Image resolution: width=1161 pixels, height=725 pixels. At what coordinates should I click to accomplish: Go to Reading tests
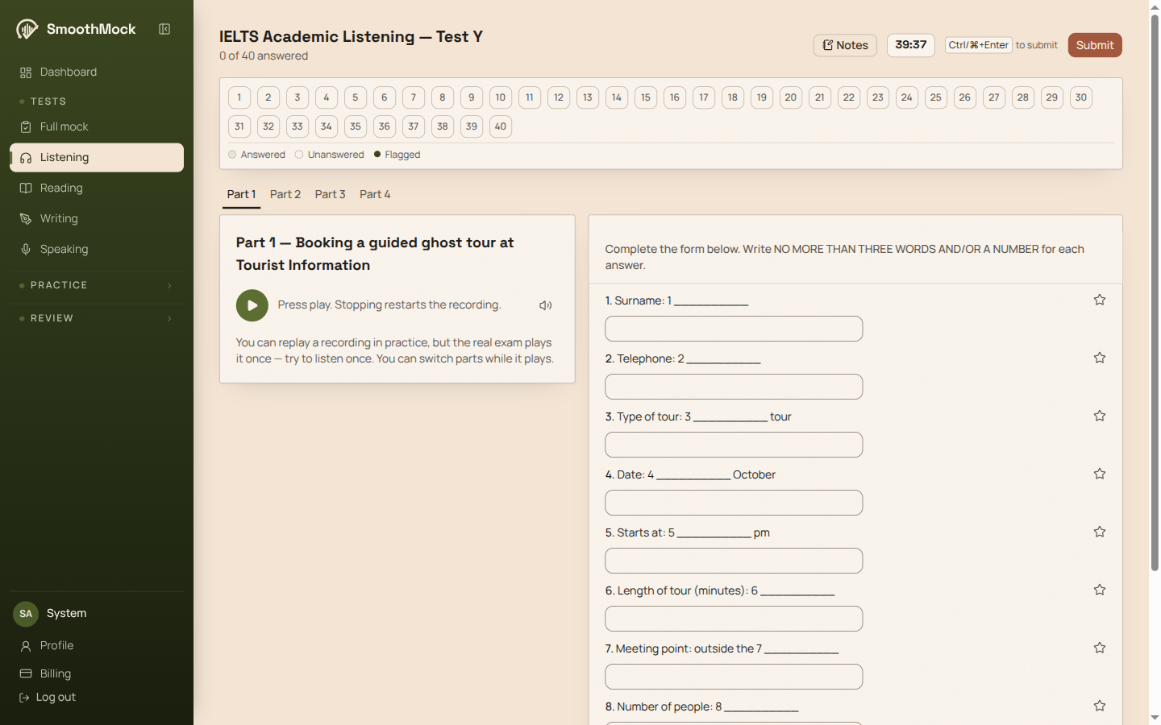(97, 188)
